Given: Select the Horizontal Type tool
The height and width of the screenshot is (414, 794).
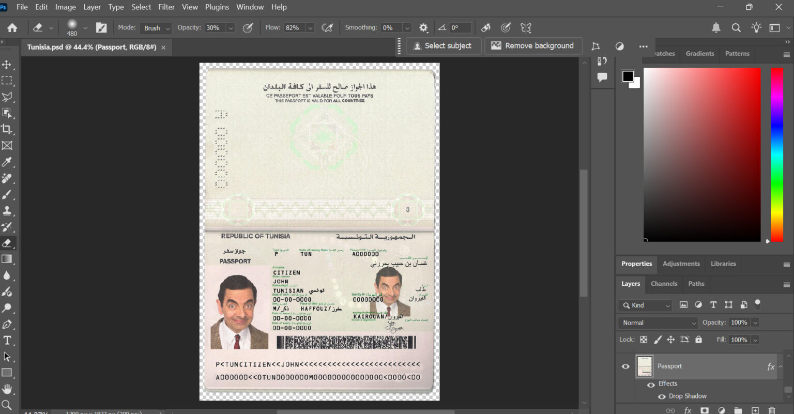Looking at the screenshot, I should 7,340.
